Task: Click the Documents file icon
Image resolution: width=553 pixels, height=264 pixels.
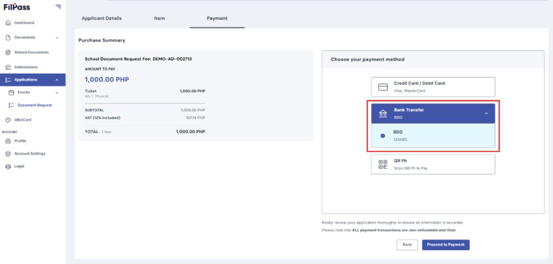Action: (x=8, y=37)
